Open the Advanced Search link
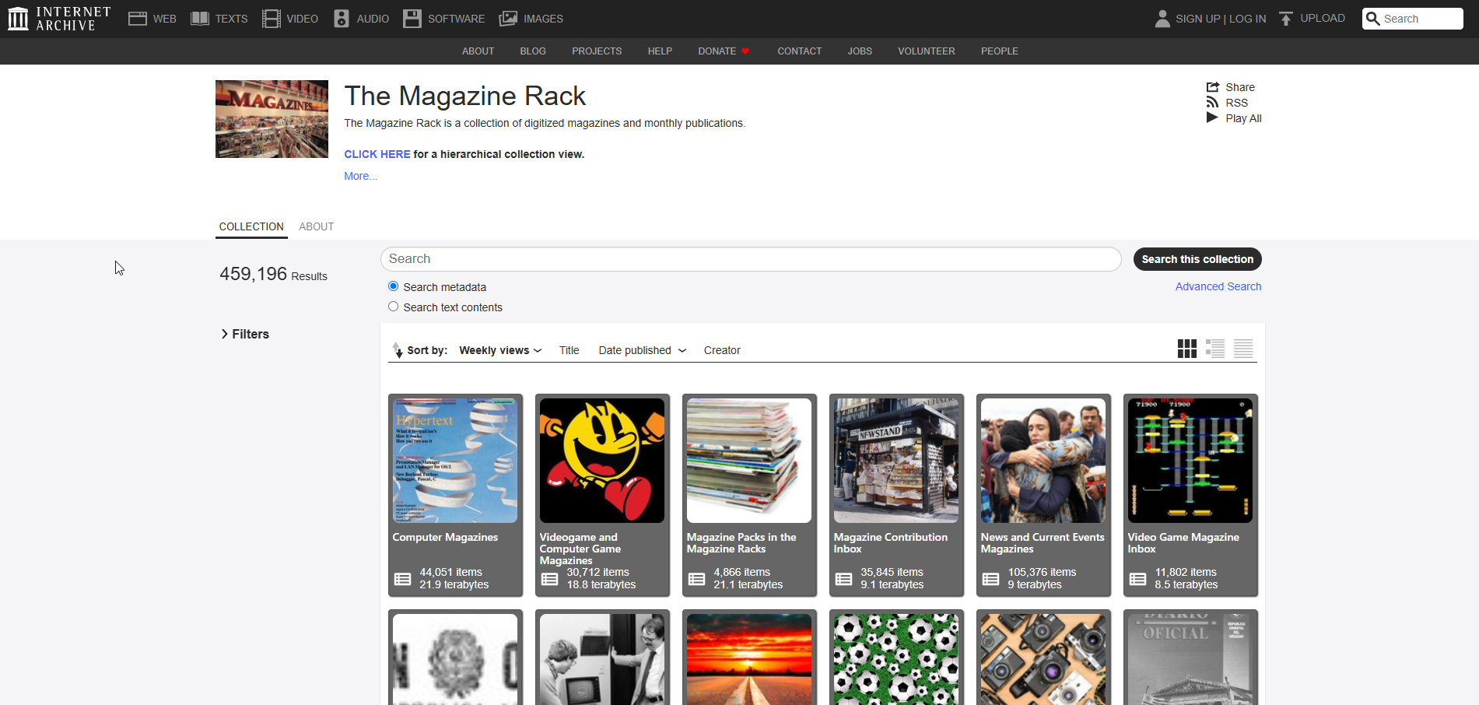 [x=1218, y=286]
